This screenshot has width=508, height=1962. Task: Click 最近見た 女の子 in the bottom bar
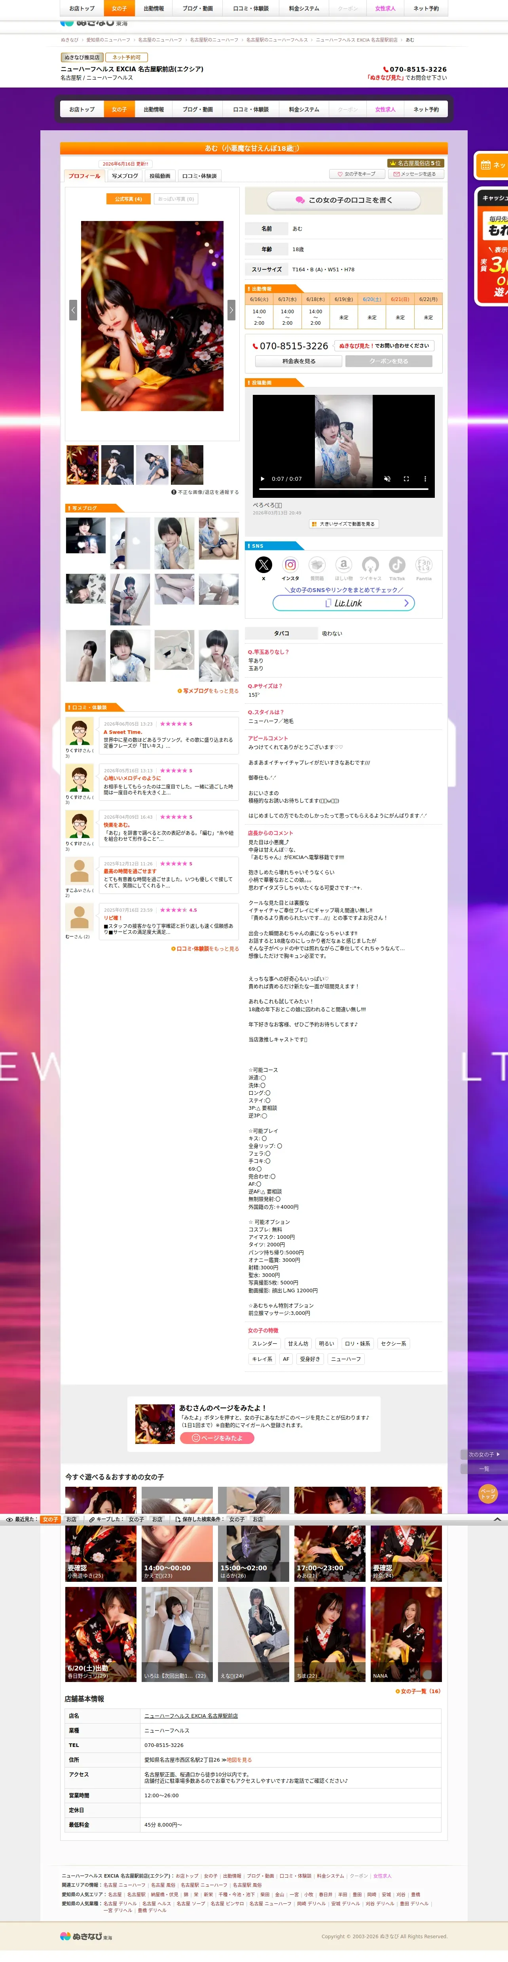pos(50,1519)
